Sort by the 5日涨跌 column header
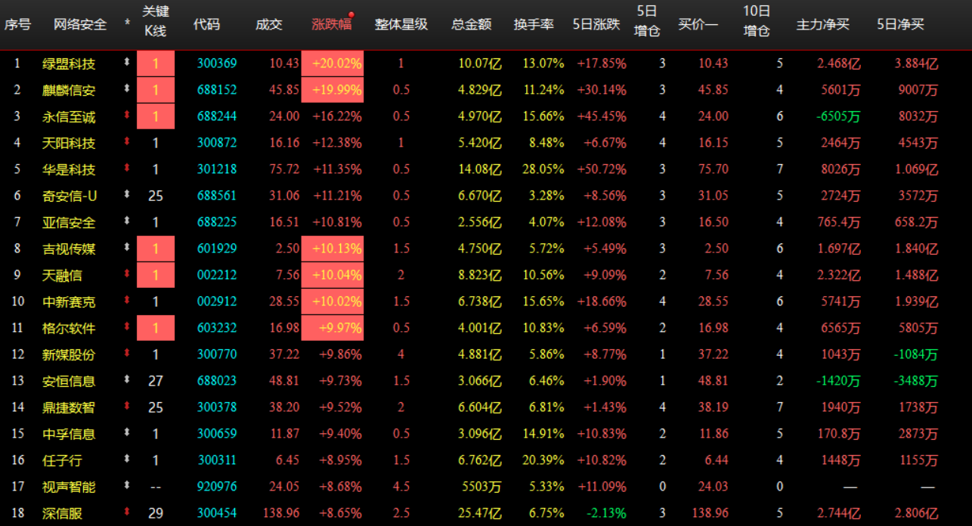972x526 pixels. click(x=596, y=24)
